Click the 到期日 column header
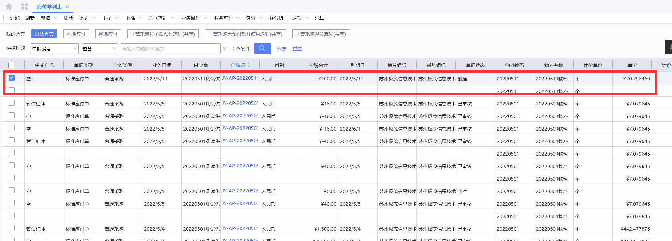This screenshot has height=241, width=672. tap(358, 65)
